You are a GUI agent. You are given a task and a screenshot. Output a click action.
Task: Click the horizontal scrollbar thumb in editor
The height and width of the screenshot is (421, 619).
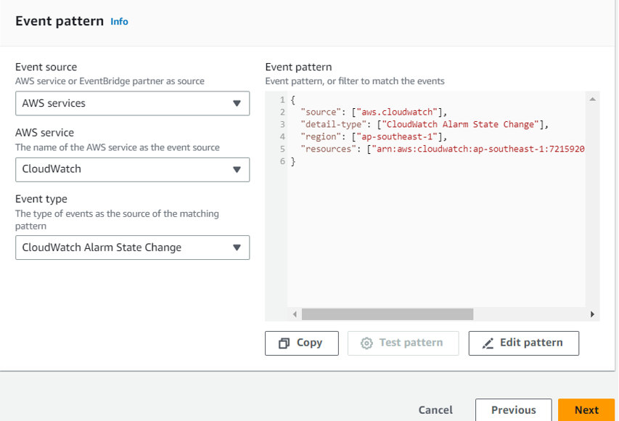coord(388,314)
